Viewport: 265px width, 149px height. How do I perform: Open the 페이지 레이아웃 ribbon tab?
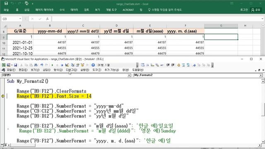[44, 10]
